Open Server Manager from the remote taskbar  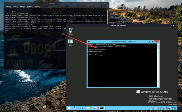pyautogui.click(x=75, y=108)
